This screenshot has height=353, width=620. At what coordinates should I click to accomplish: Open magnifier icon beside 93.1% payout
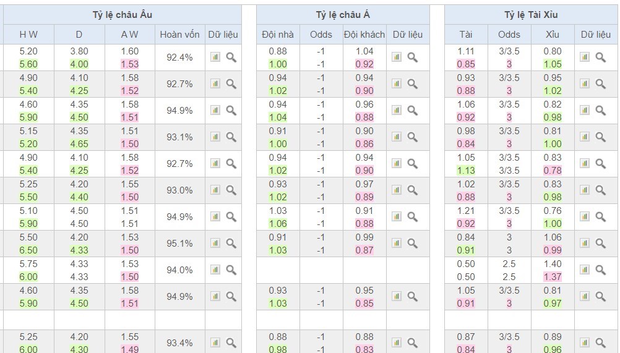coord(231,137)
